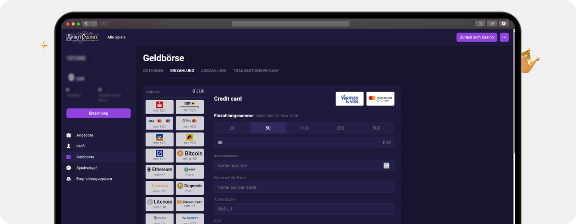The width and height of the screenshot is (576, 224).
Task: Choose the 200 deposit amount preset
Action: [340, 128]
